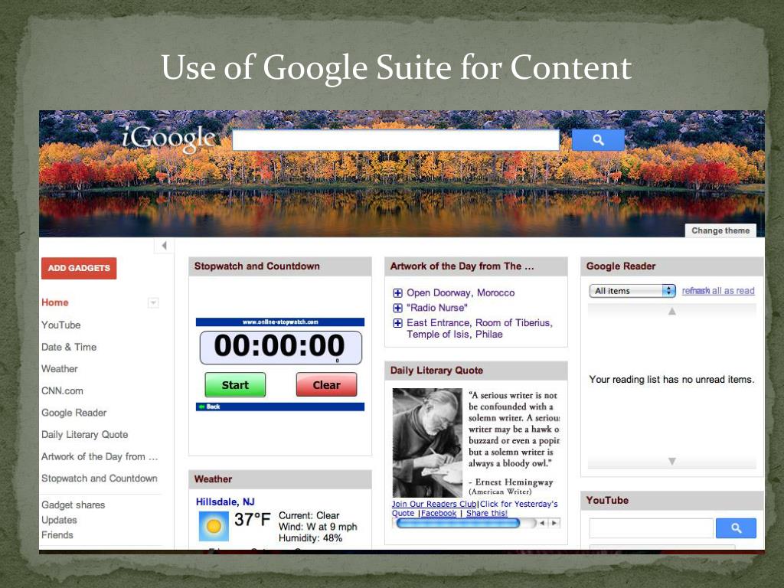The height and width of the screenshot is (588, 784).
Task: Click the Hillsdale, NJ weather link
Action: pos(225,501)
